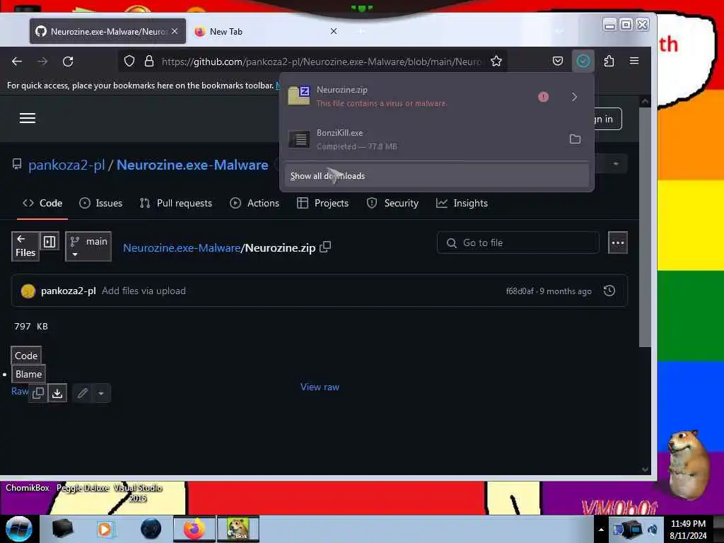
Task: Open the Security tab
Action: tap(392, 203)
